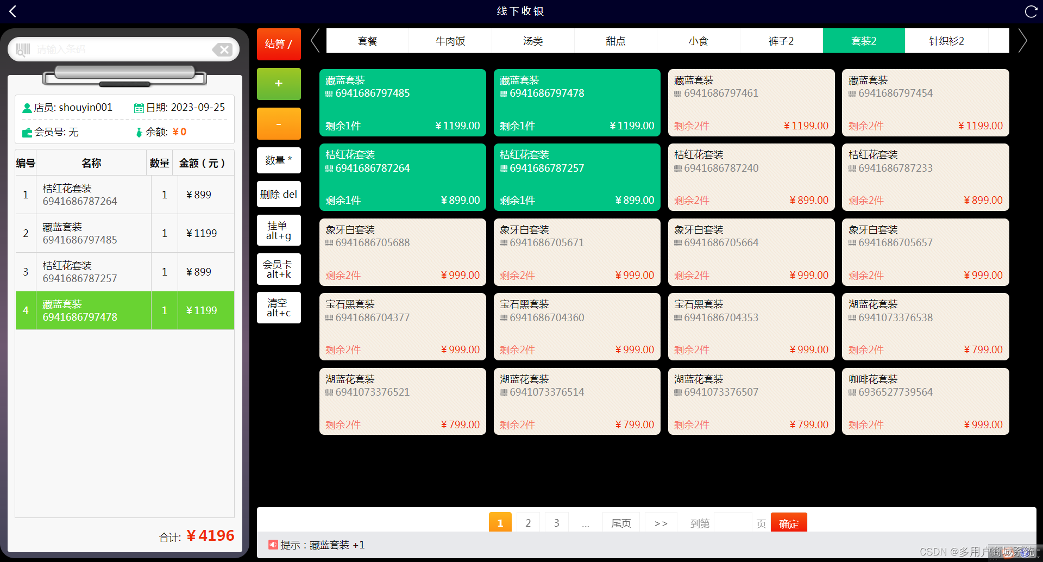Open the 会员卡 alt+k button
The image size is (1043, 562).
point(279,269)
